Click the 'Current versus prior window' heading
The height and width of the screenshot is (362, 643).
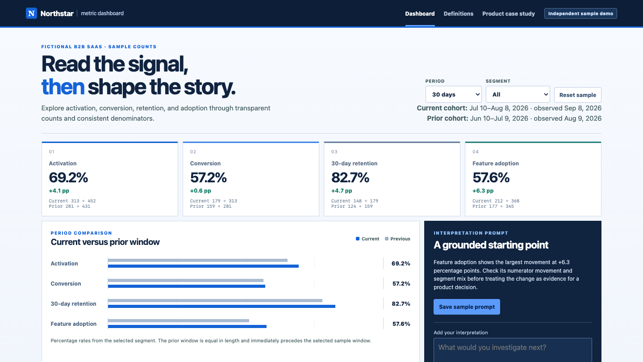[x=105, y=242]
